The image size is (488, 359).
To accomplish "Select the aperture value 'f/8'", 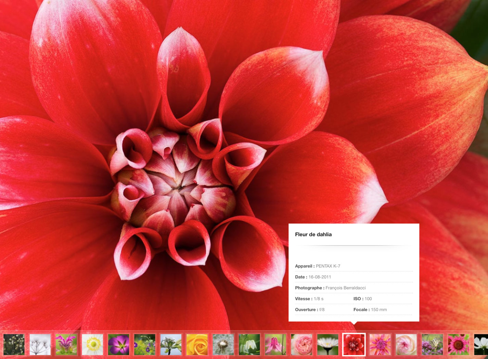I will point(322,310).
